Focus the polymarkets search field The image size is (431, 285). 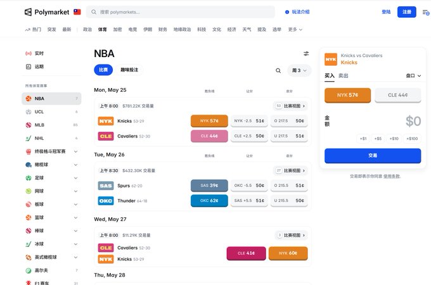180,12
